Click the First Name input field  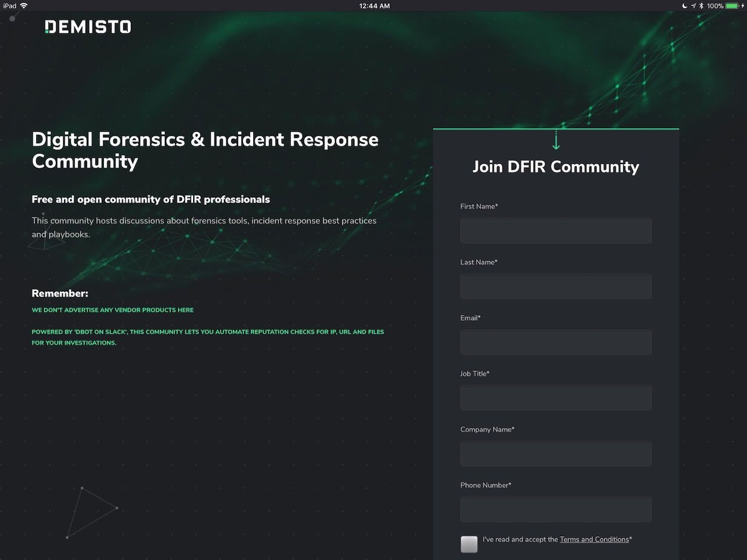coord(556,230)
